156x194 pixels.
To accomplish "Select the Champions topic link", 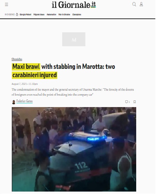I will (77, 15).
